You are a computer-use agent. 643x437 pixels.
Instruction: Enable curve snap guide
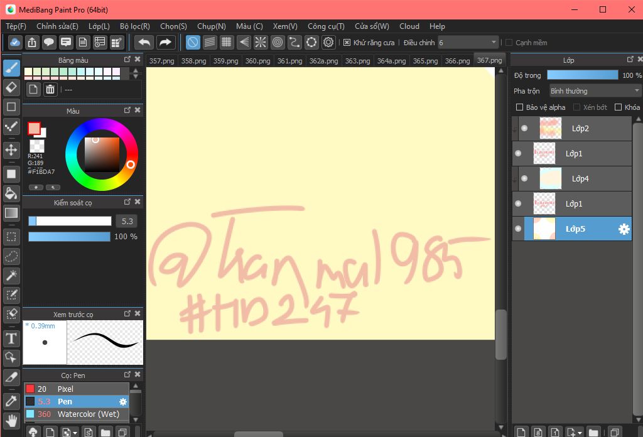click(294, 42)
